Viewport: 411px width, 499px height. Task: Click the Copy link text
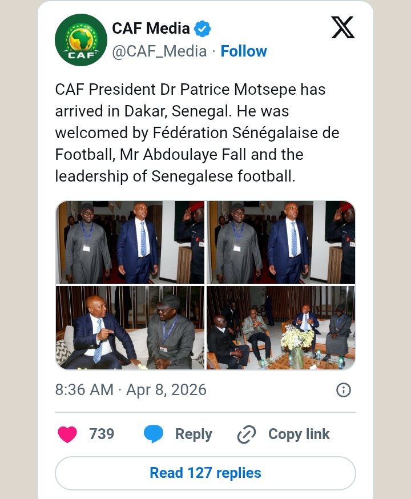299,434
